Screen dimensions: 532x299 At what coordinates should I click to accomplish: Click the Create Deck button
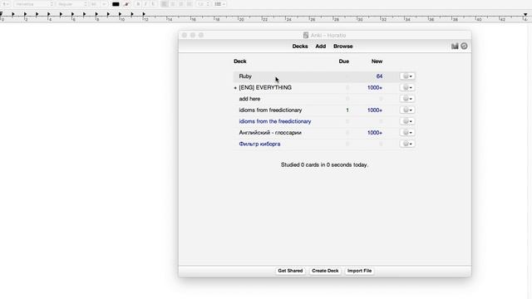point(325,271)
